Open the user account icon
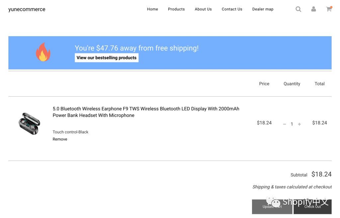 (x=313, y=9)
